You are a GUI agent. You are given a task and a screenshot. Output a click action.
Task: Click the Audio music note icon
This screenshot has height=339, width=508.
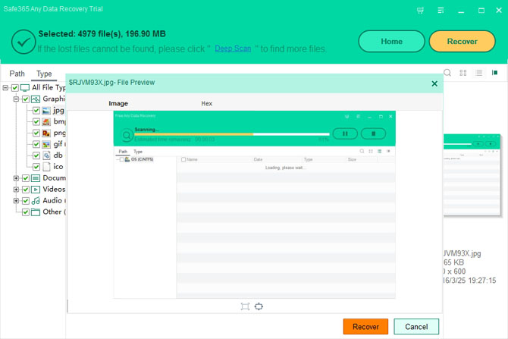tap(36, 201)
